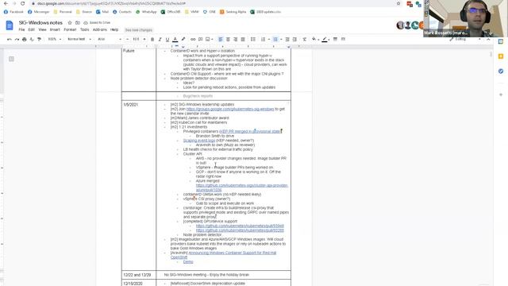The image size is (508, 286).
Task: Open the Arial font dropdown
Action: pos(110,39)
